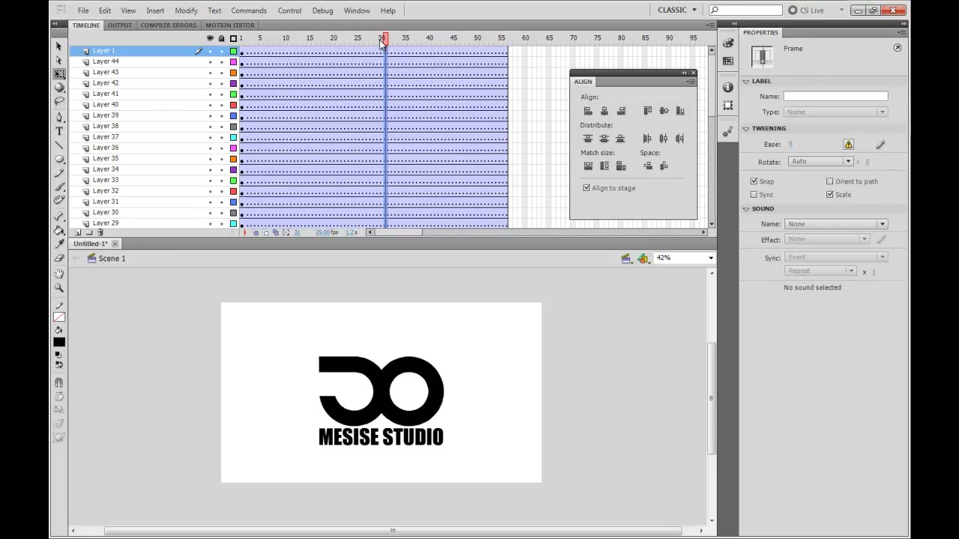Select the Paint Bucket tool
Image resolution: width=959 pixels, height=539 pixels.
tap(59, 231)
